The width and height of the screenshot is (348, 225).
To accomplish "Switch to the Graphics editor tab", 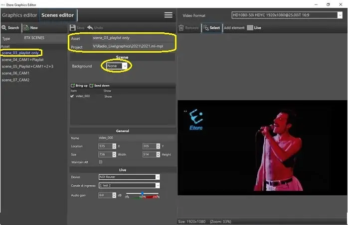I will [x=19, y=15].
